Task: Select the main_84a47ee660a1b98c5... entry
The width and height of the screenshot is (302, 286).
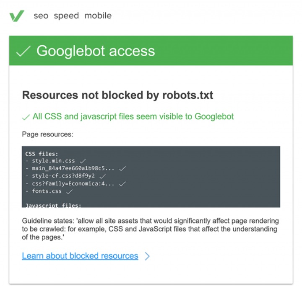Action: click(x=73, y=168)
